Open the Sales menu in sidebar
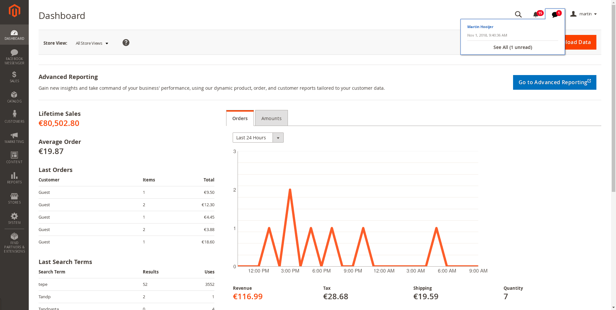 click(14, 77)
